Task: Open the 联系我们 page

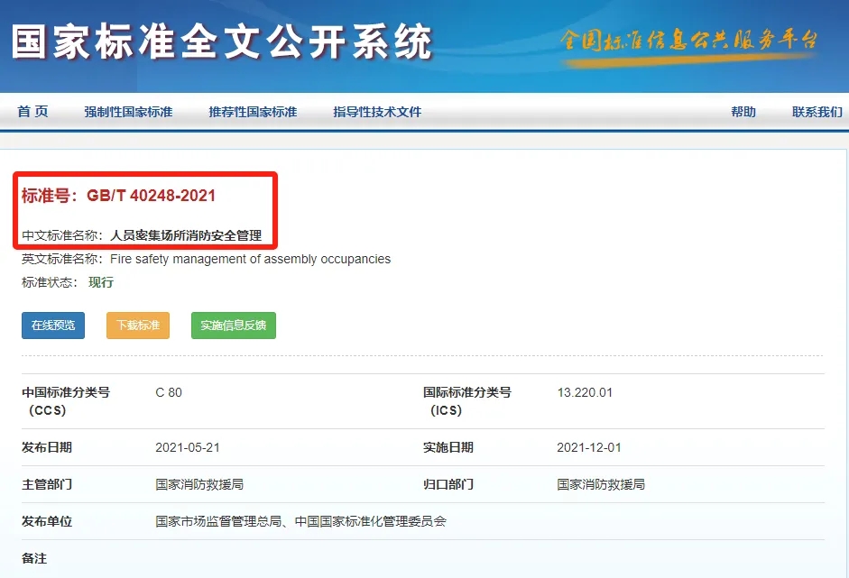Action: 817,112
